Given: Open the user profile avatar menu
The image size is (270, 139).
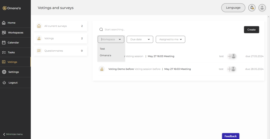Looking at the screenshot, I should pyautogui.click(x=262, y=8).
